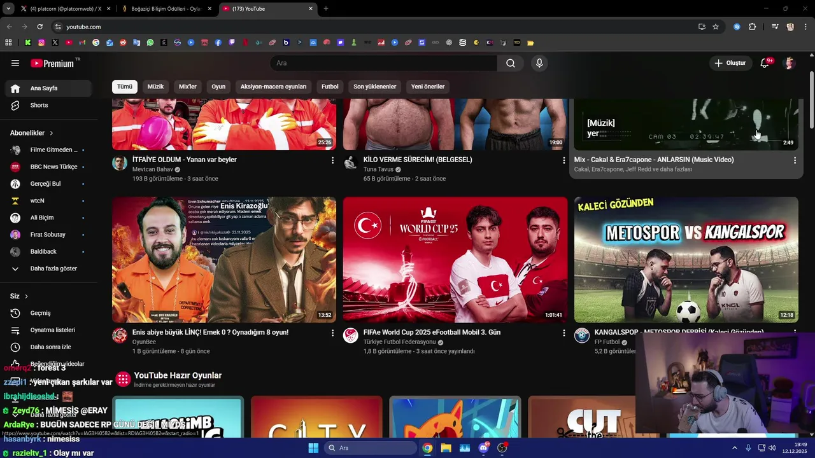Open Chrome media controls icon

click(x=775, y=27)
